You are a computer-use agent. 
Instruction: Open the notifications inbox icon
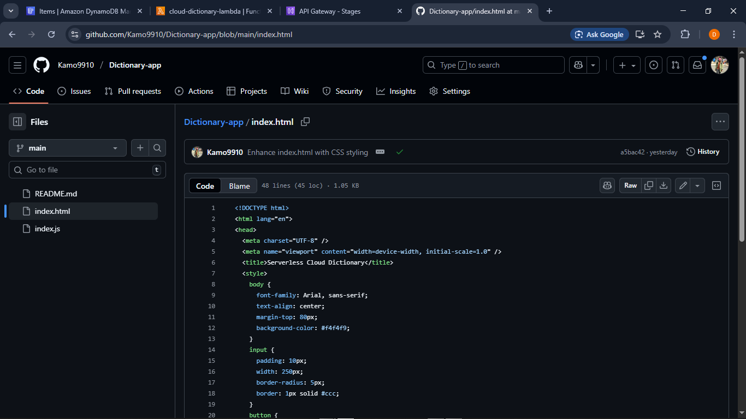click(697, 64)
